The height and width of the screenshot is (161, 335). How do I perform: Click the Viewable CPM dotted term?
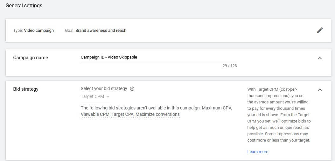(95, 114)
